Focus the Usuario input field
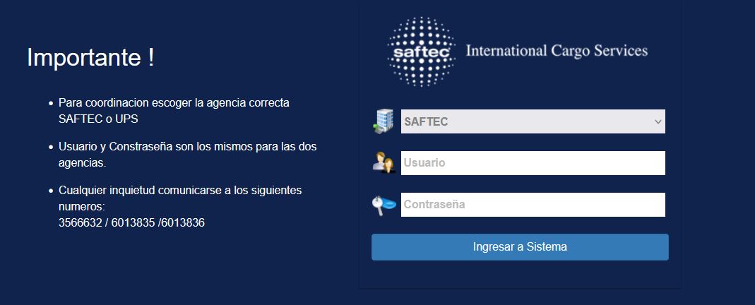The image size is (755, 305). click(533, 163)
